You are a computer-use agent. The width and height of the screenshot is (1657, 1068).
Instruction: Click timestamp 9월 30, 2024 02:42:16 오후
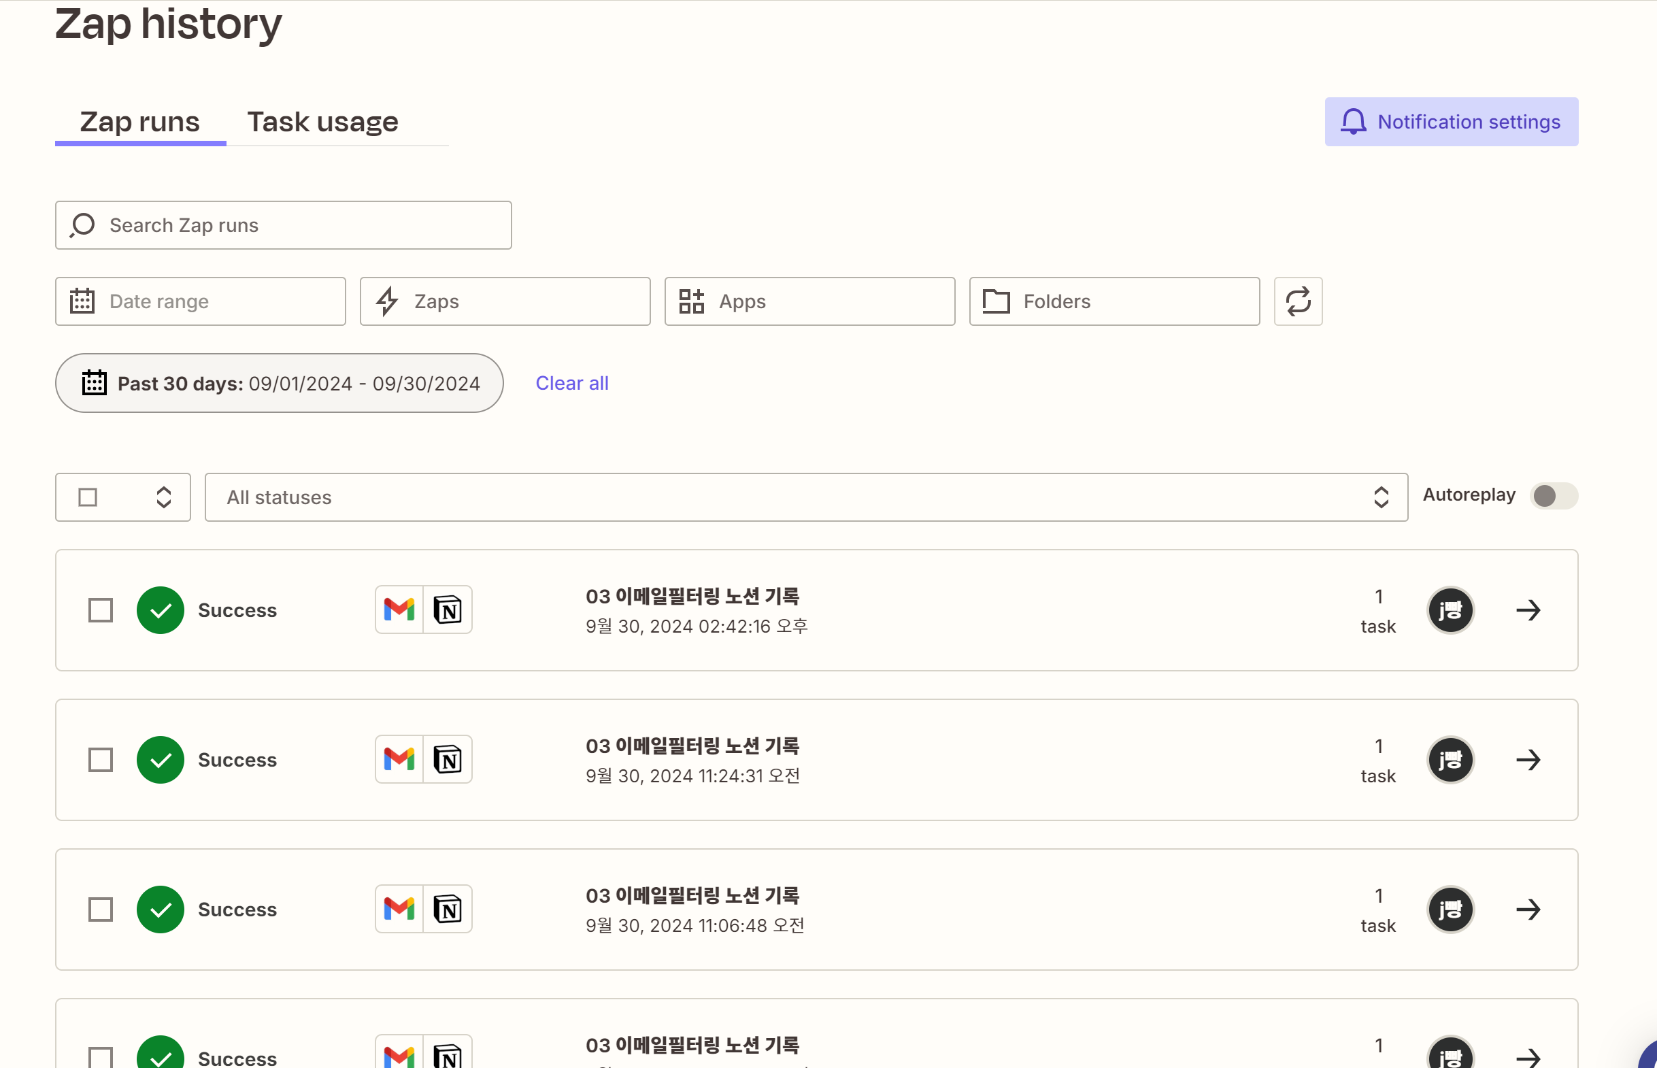696,627
